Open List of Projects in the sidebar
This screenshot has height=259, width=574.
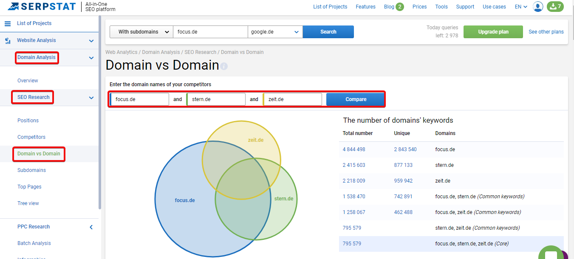(34, 23)
